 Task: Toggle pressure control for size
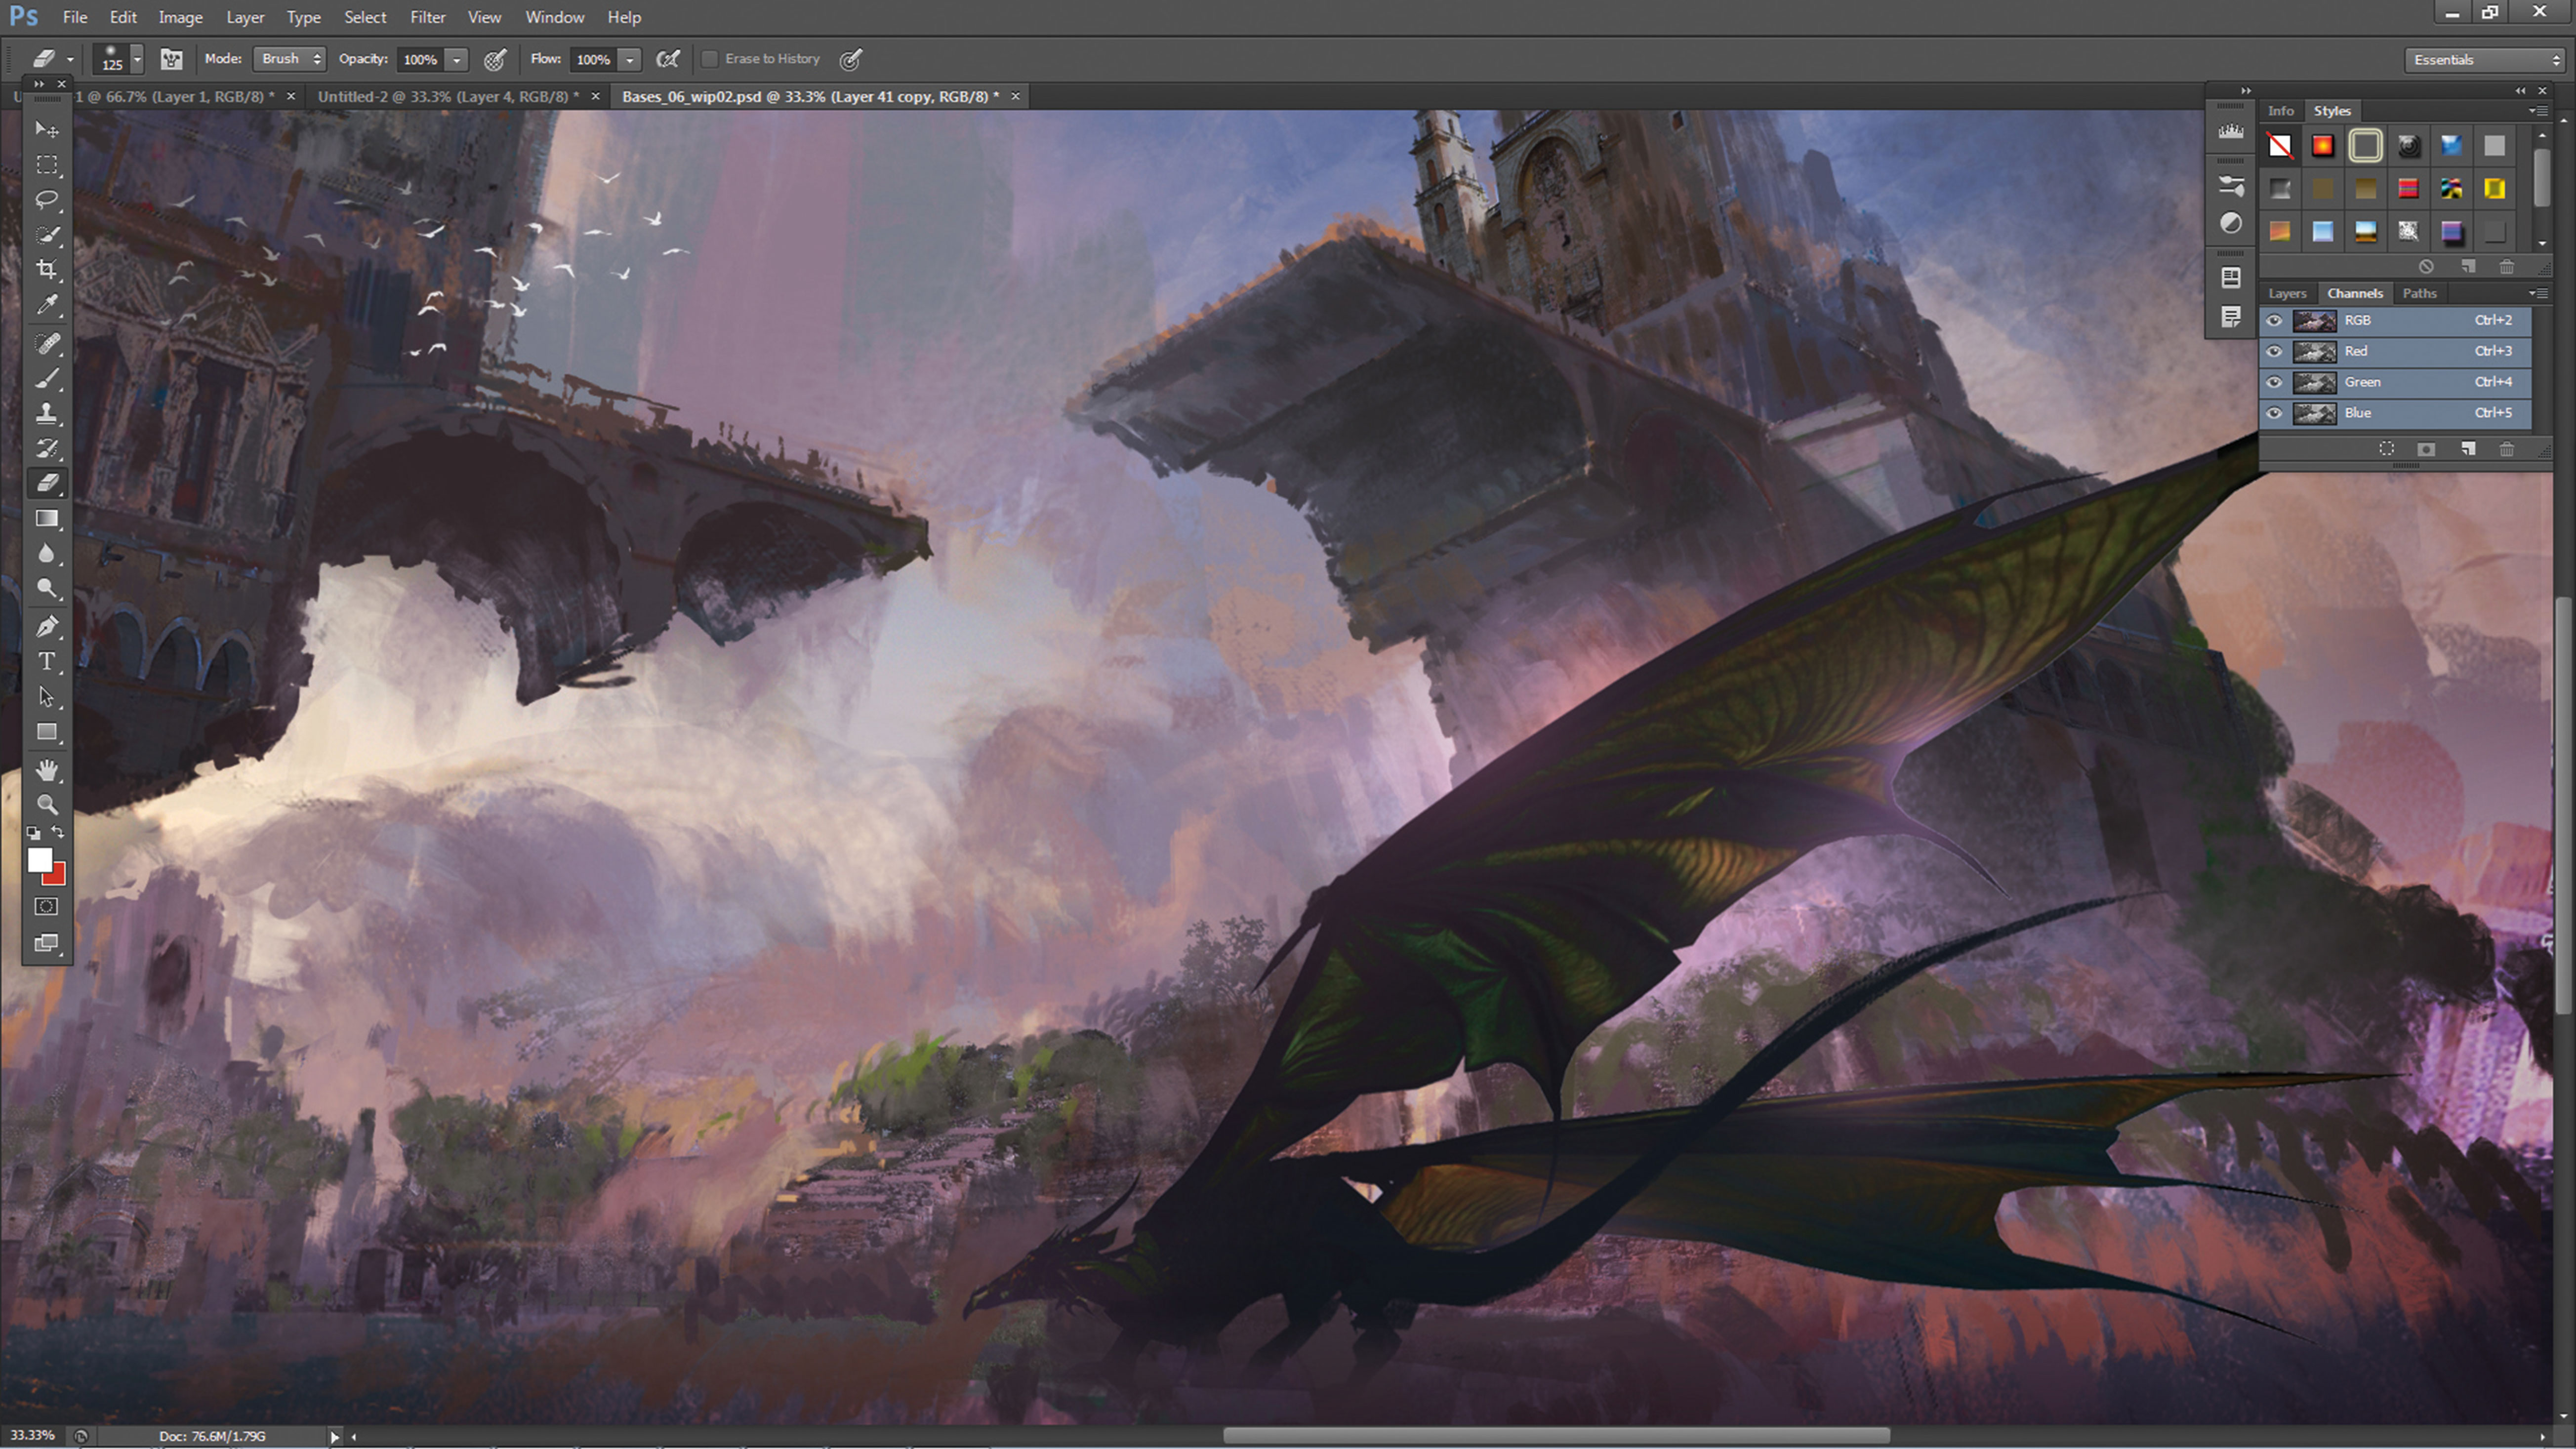(x=850, y=59)
